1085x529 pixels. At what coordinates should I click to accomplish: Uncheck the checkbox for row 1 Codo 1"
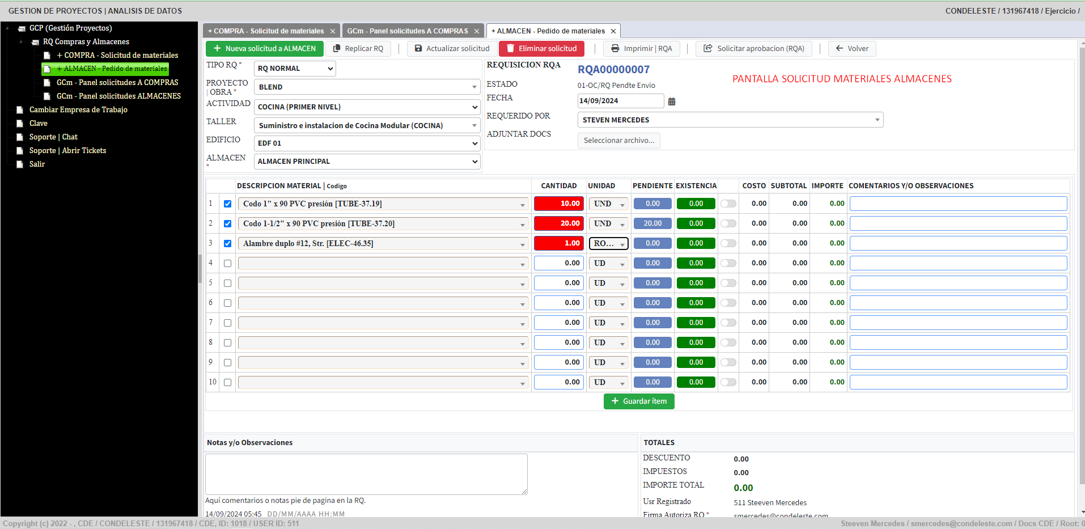(x=227, y=204)
